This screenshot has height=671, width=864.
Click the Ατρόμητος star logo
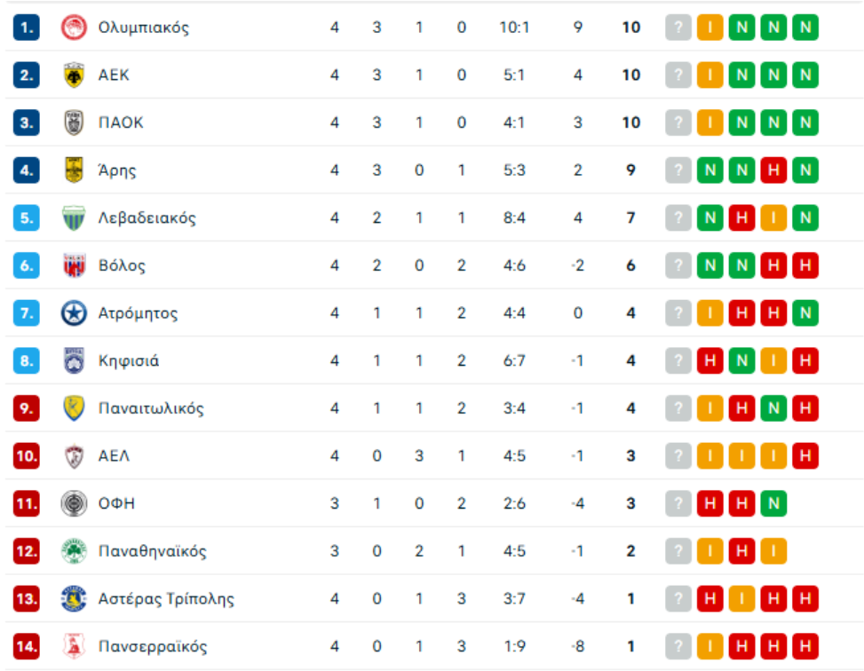pyautogui.click(x=74, y=313)
